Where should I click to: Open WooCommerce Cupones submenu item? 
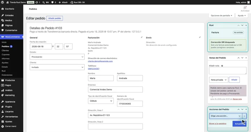coord(6,55)
